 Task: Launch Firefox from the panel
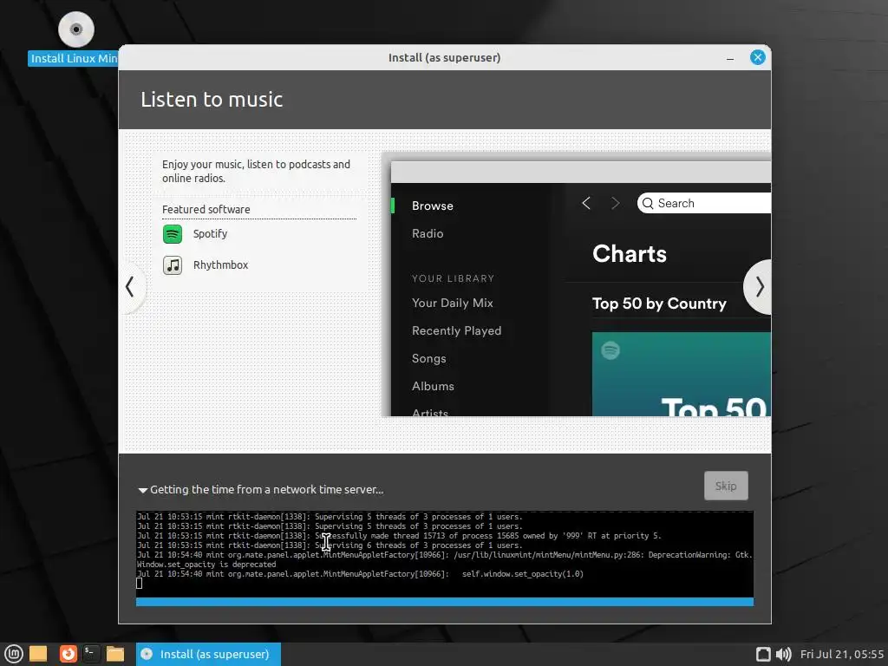tap(69, 654)
